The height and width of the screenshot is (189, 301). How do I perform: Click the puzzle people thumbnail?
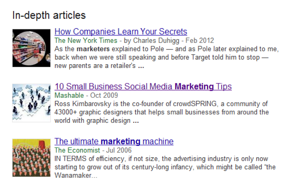tap(32, 103)
